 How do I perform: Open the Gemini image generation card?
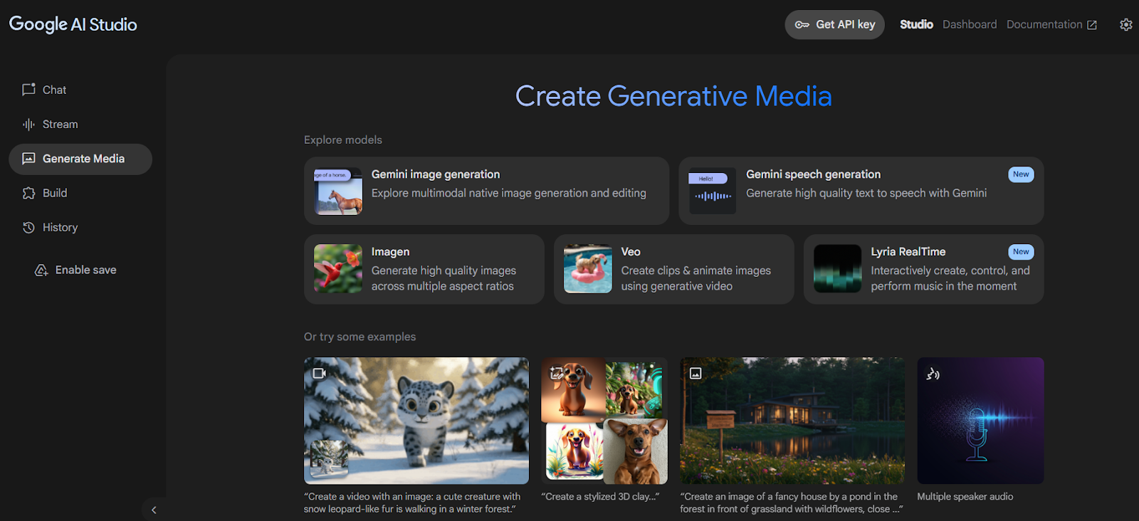click(486, 191)
